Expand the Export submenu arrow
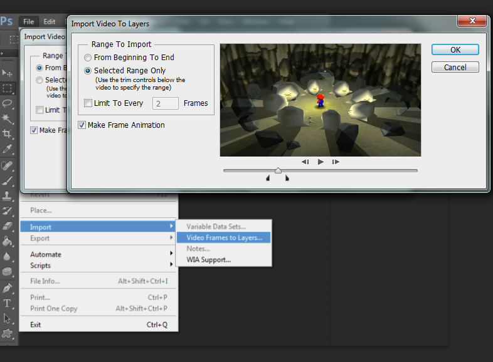The image size is (493, 362). (171, 237)
